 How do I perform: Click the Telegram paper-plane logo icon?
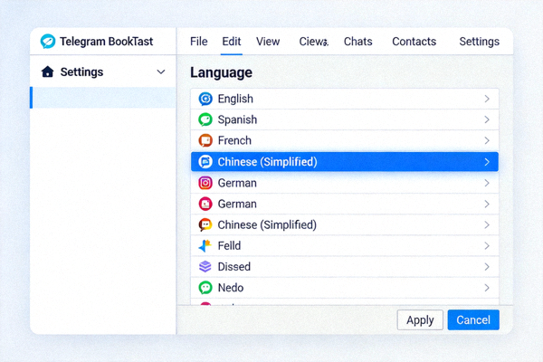point(48,42)
